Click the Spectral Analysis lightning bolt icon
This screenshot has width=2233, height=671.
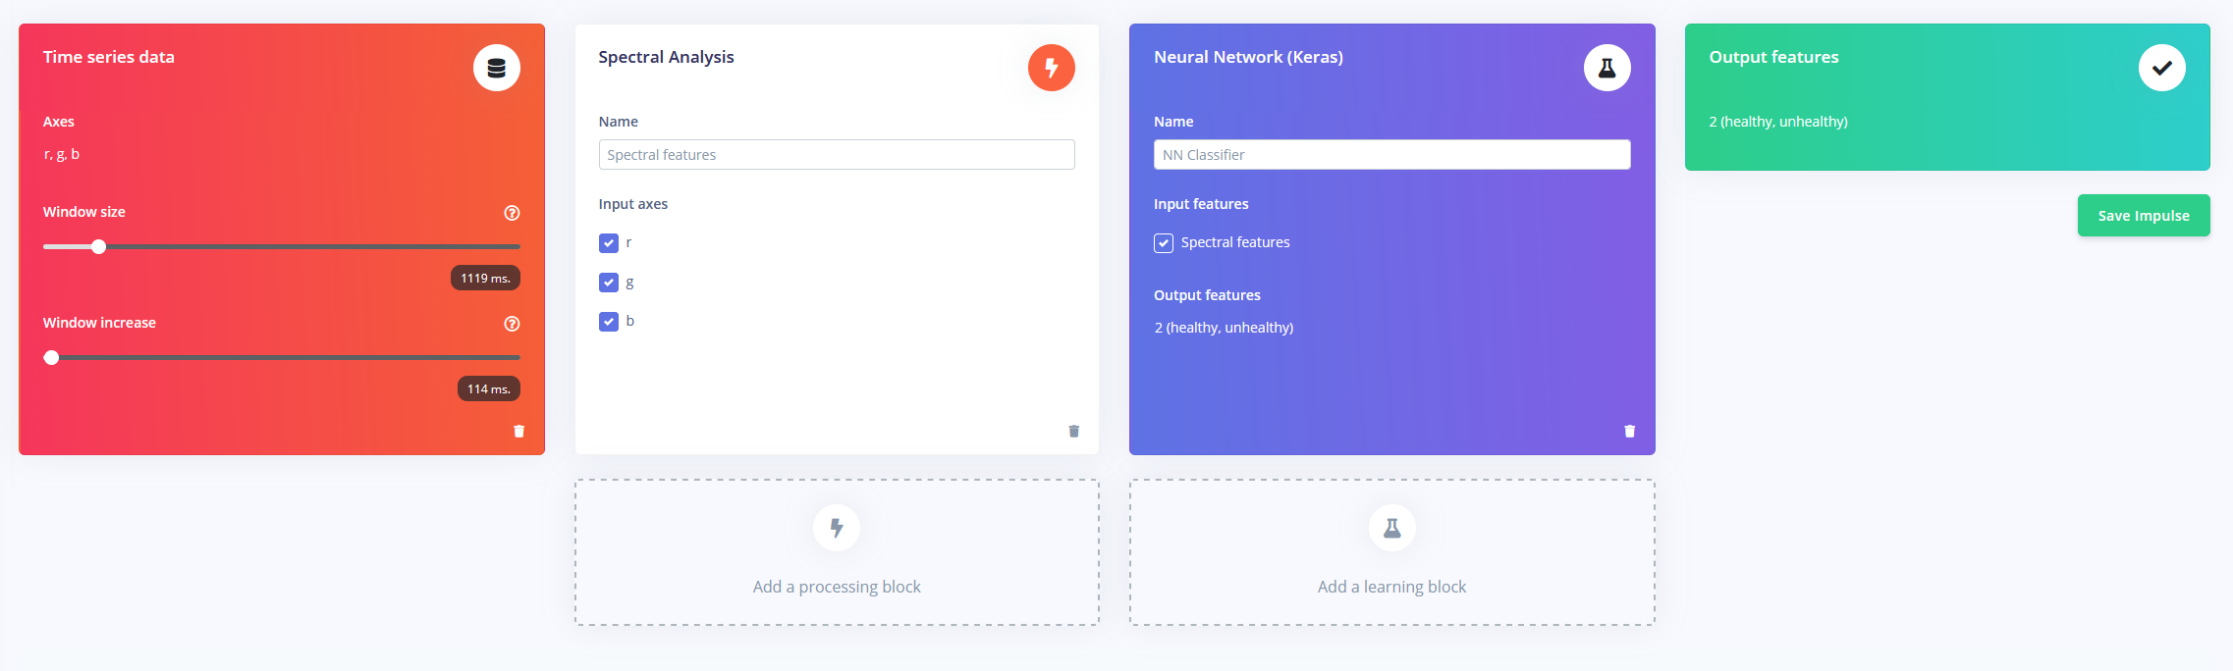point(1051,68)
